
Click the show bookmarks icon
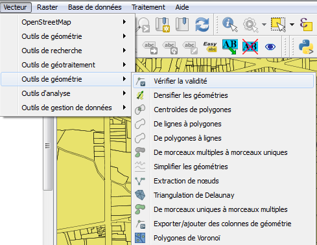tap(182, 24)
